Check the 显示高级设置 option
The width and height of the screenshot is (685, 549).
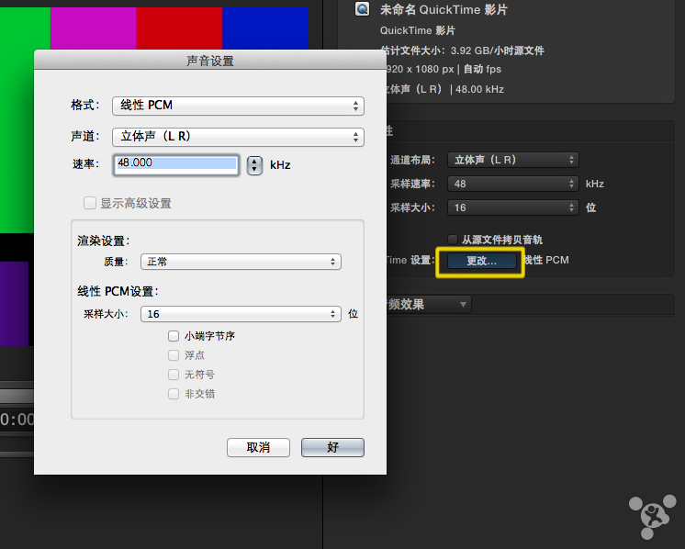(90, 203)
